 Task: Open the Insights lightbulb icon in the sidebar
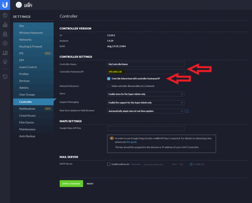[x=5, y=62]
